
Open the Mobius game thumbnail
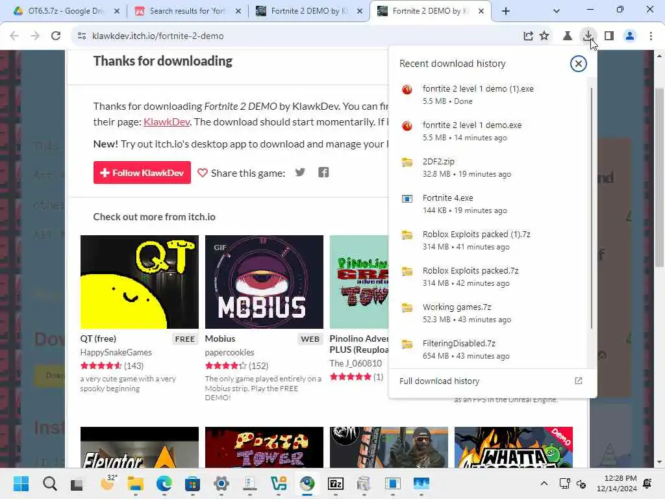click(x=264, y=282)
